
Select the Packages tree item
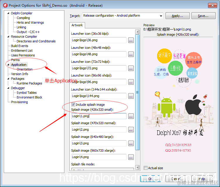18,79
